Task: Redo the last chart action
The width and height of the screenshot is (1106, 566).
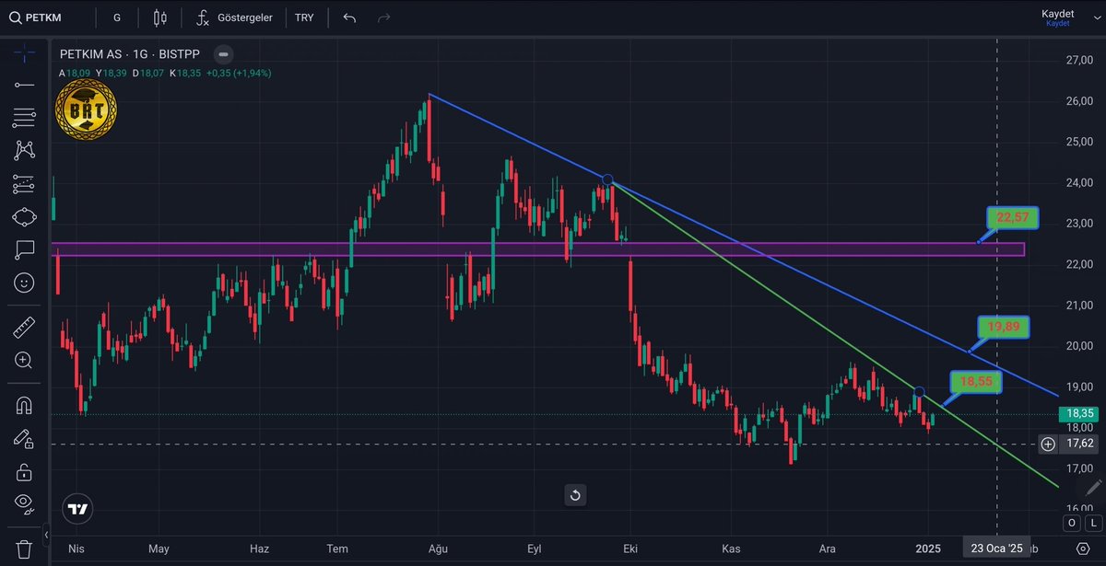Action: tap(384, 17)
